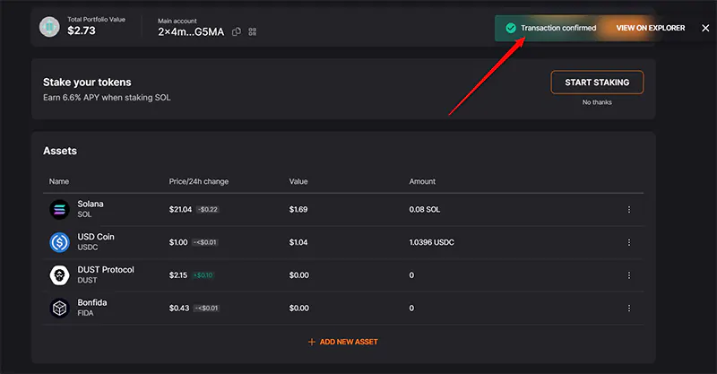Open the Bonfida row options menu

629,309
